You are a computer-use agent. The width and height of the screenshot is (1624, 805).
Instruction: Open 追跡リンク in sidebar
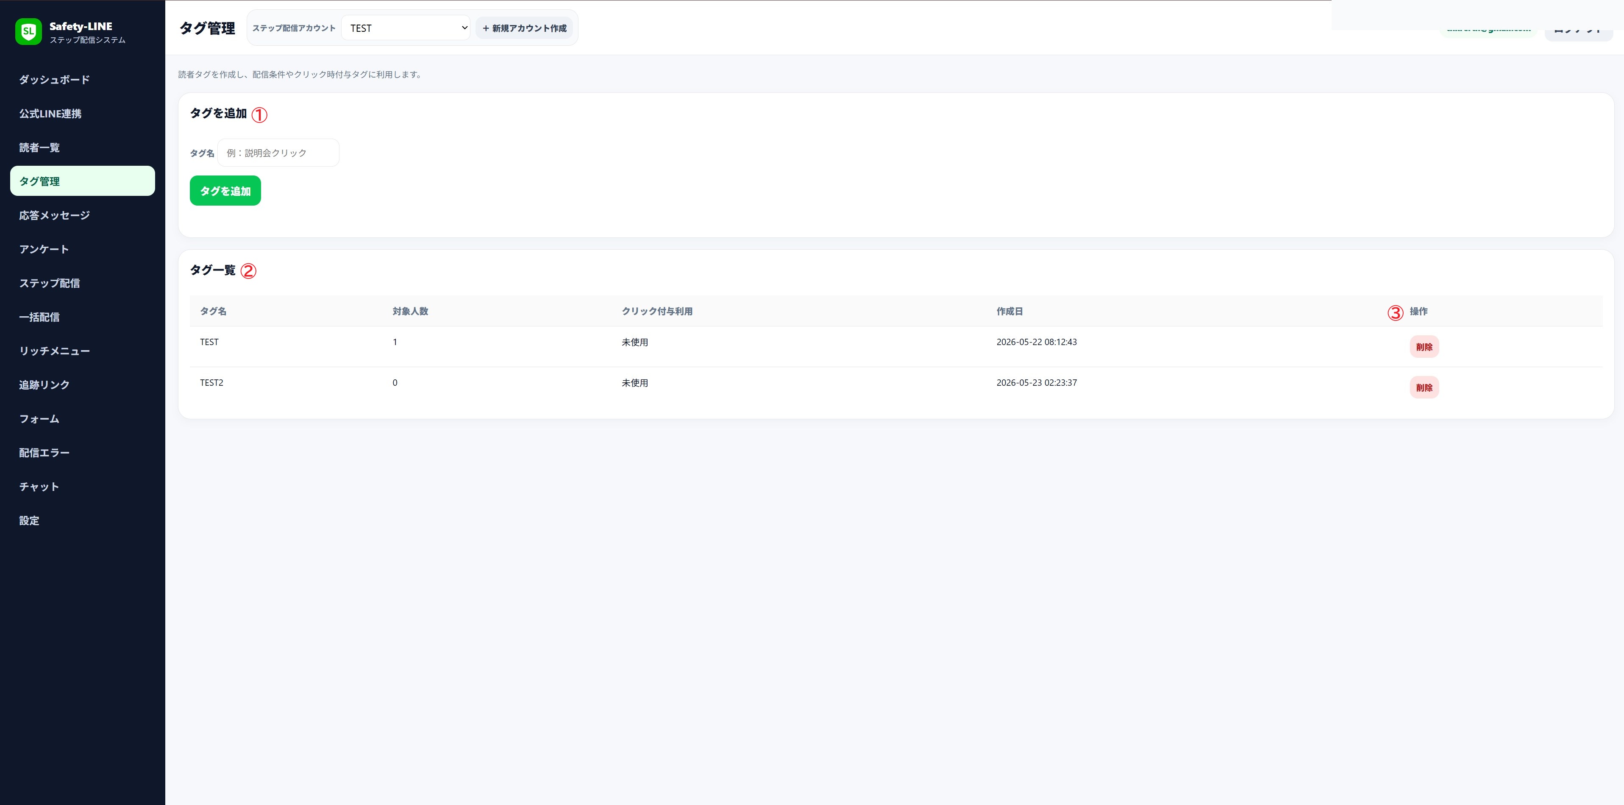[x=83, y=384]
